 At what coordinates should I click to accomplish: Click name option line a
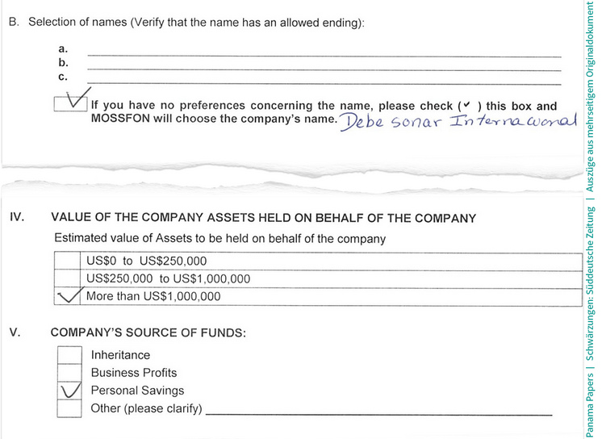coord(324,56)
